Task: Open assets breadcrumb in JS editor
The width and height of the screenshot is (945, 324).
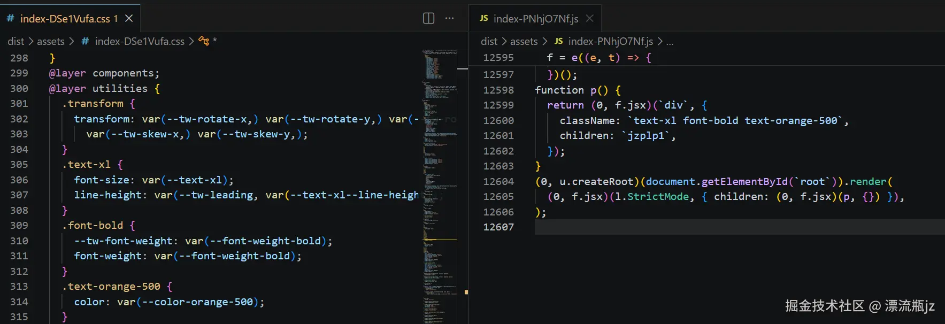Action: pos(524,41)
